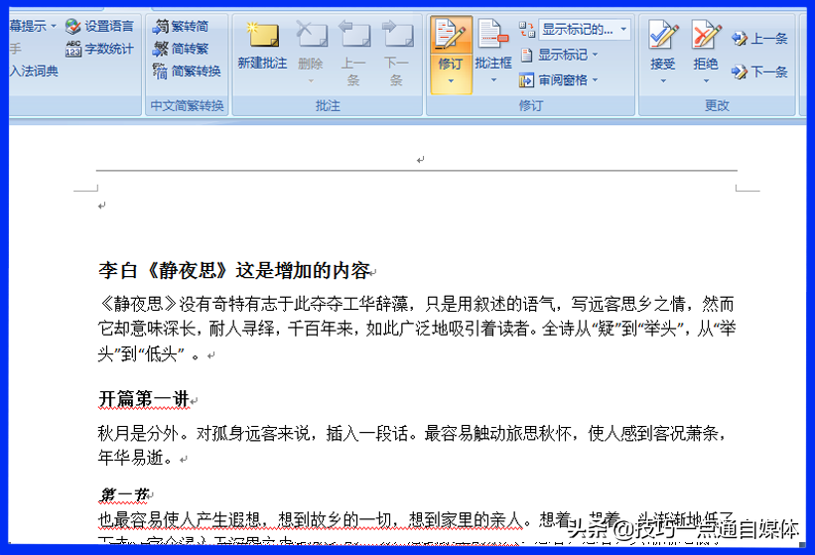Click the 入法词典 item
This screenshot has width=815, height=555.
[x=34, y=71]
